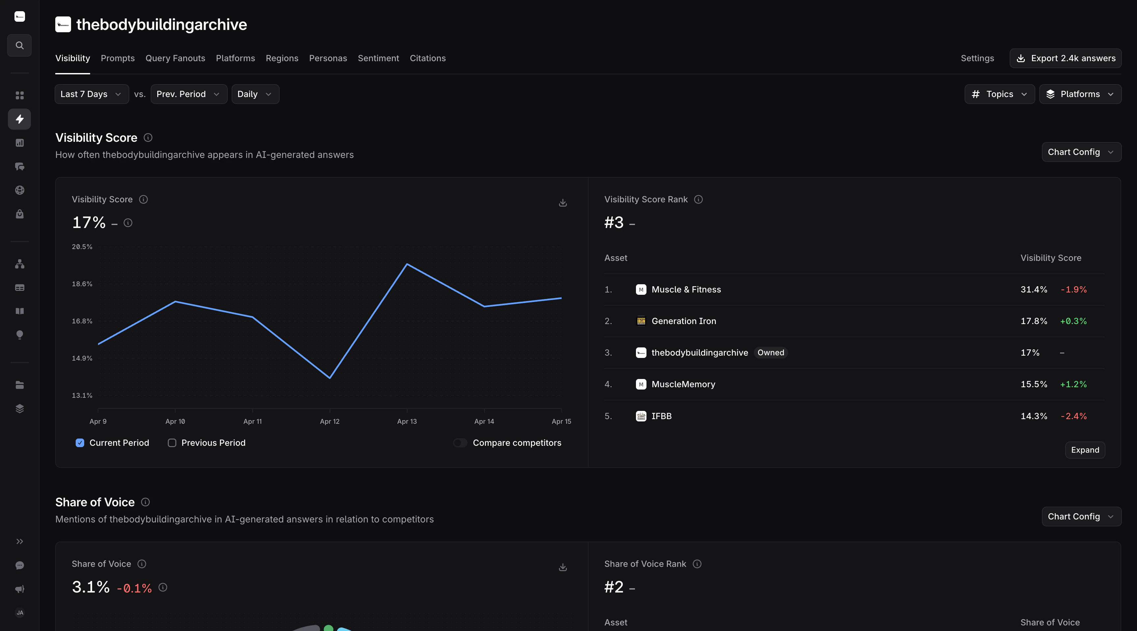Screen dimensions: 1137x631
Task: Open the Topics filter dropdown
Action: tap(1000, 94)
